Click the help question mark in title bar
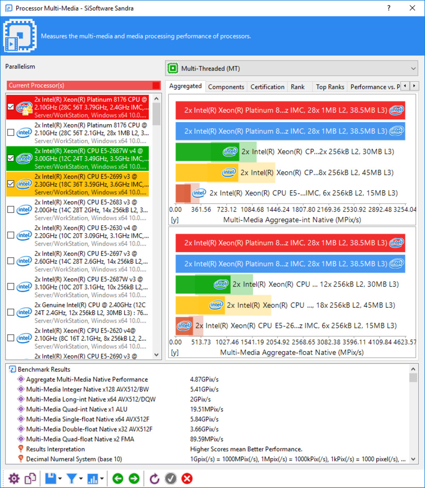Image resolution: width=425 pixels, height=488 pixels. click(389, 8)
